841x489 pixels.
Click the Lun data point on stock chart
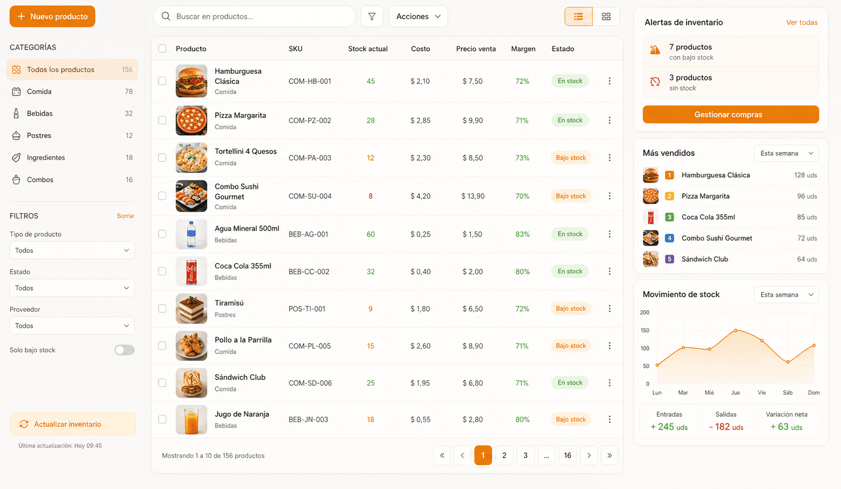658,365
